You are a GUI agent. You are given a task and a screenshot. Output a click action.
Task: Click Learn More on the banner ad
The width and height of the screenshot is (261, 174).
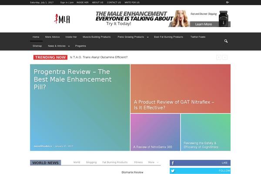(204, 24)
